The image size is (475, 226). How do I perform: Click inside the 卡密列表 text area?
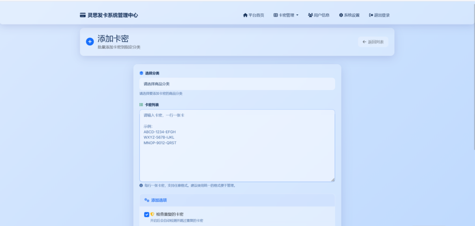click(x=237, y=157)
